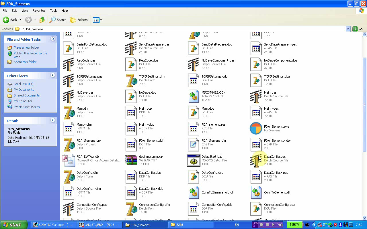The width and height of the screenshot is (367, 229).
Task: Click the recorder record button in taskbar
Action: [x=261, y=225]
